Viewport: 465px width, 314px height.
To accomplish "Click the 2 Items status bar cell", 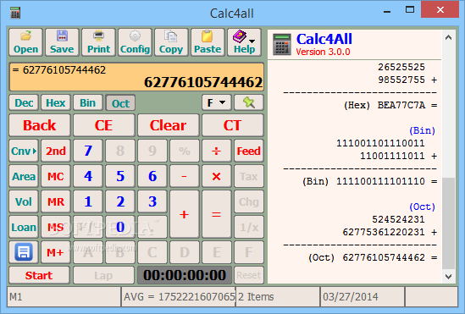I will coord(278,296).
